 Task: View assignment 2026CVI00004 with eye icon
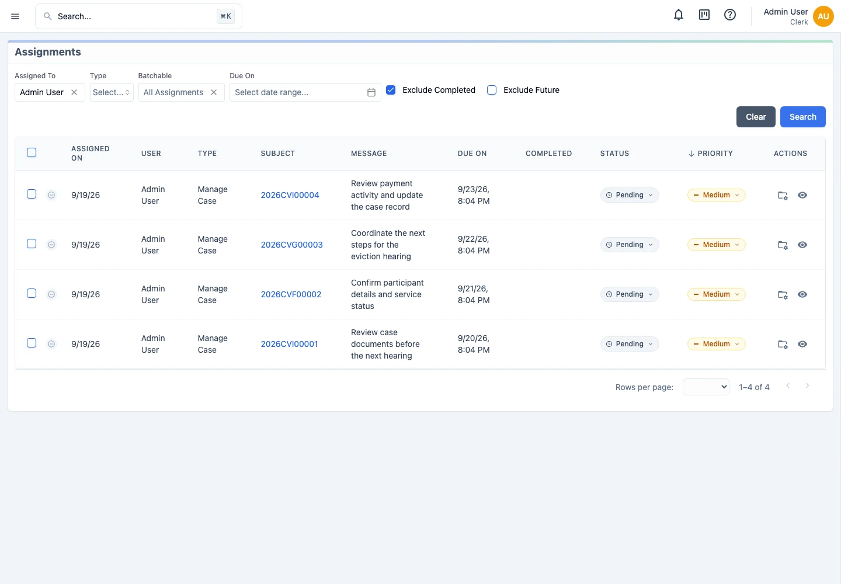point(802,195)
